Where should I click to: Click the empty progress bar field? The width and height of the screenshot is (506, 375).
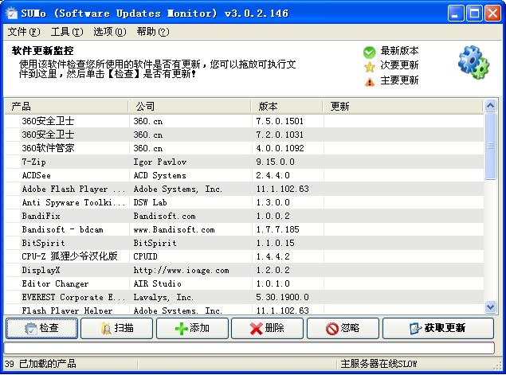coord(249,348)
